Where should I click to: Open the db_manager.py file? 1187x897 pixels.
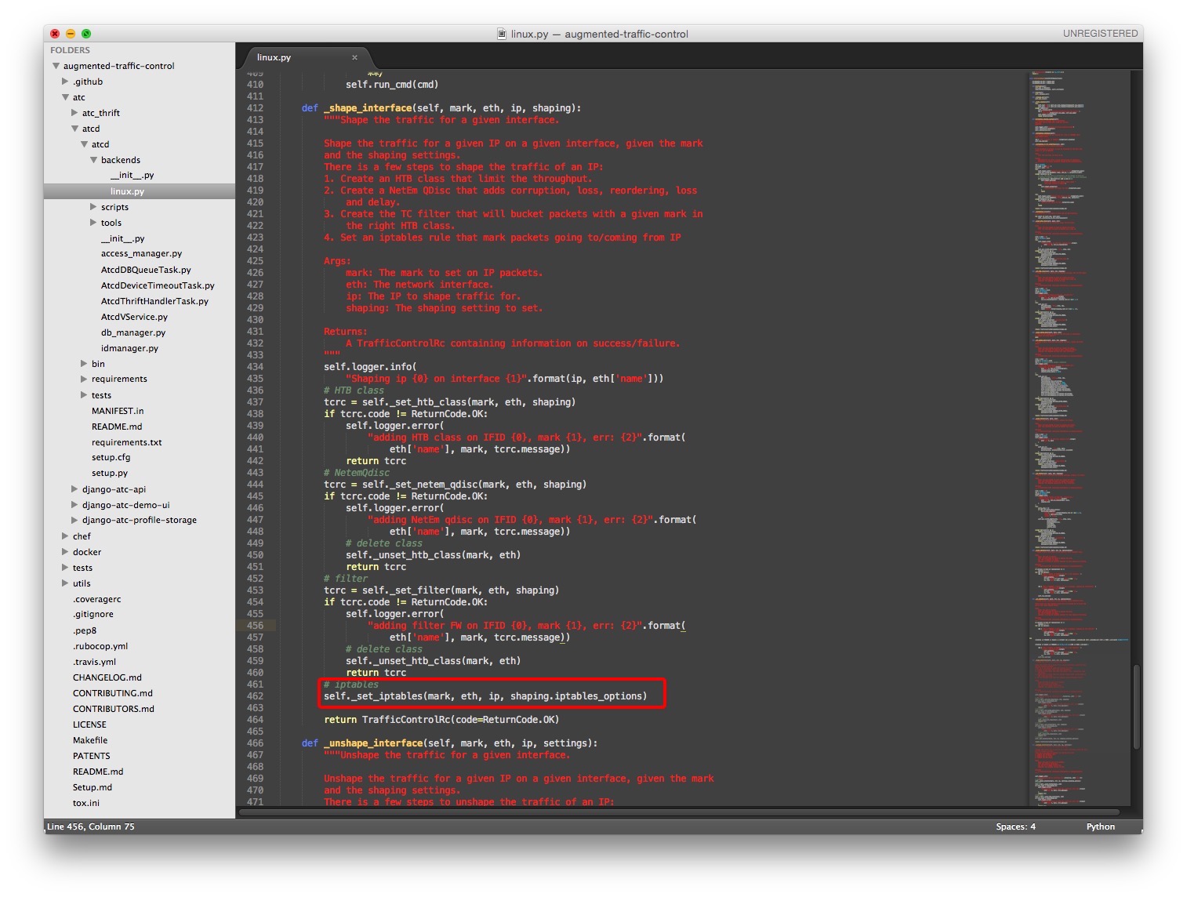click(x=132, y=332)
